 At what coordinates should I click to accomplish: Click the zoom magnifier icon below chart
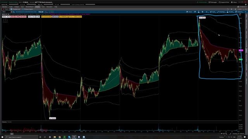[226, 134]
